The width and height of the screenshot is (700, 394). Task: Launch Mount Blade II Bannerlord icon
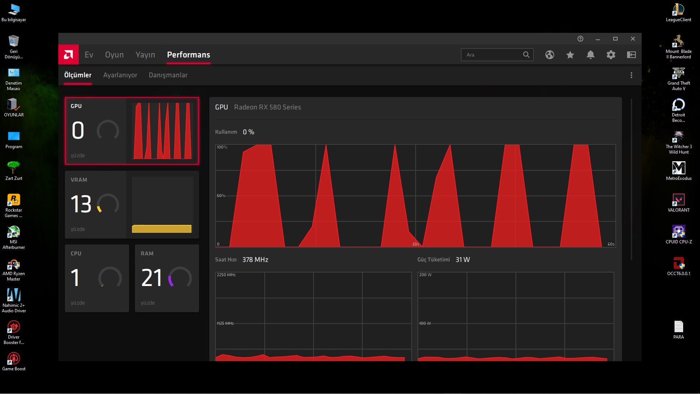tap(678, 47)
